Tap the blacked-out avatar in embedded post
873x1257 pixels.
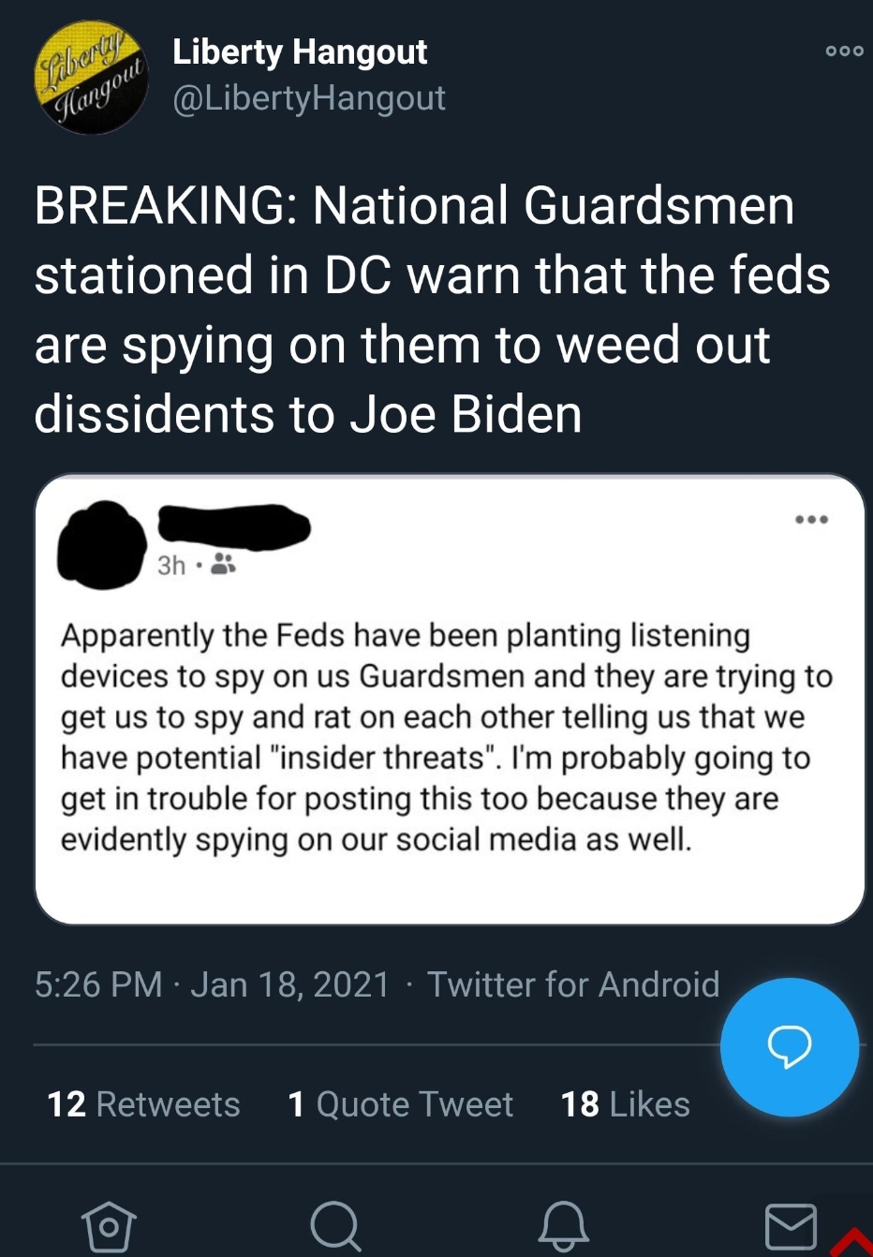(102, 545)
